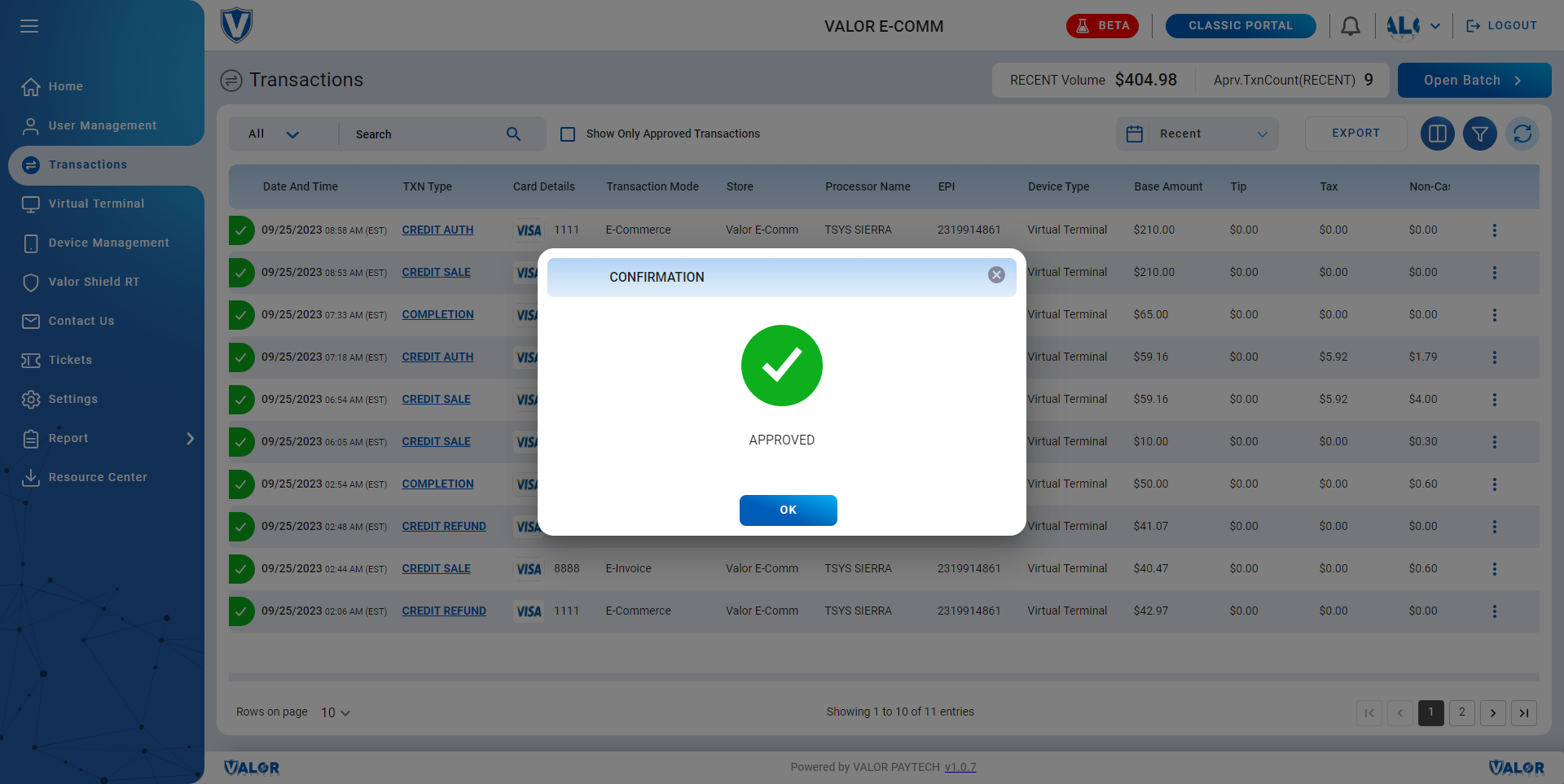
Task: Open CREDIT REFUND link for 02:48 AM
Action: tap(444, 527)
